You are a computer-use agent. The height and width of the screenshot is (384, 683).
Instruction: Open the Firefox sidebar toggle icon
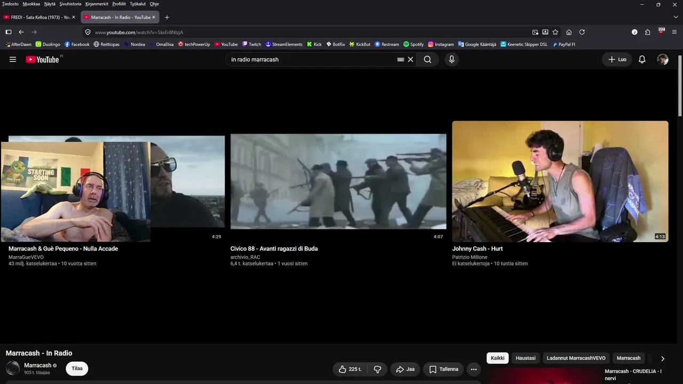(x=9, y=32)
